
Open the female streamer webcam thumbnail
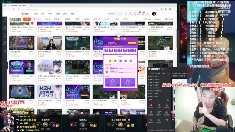point(50,43)
